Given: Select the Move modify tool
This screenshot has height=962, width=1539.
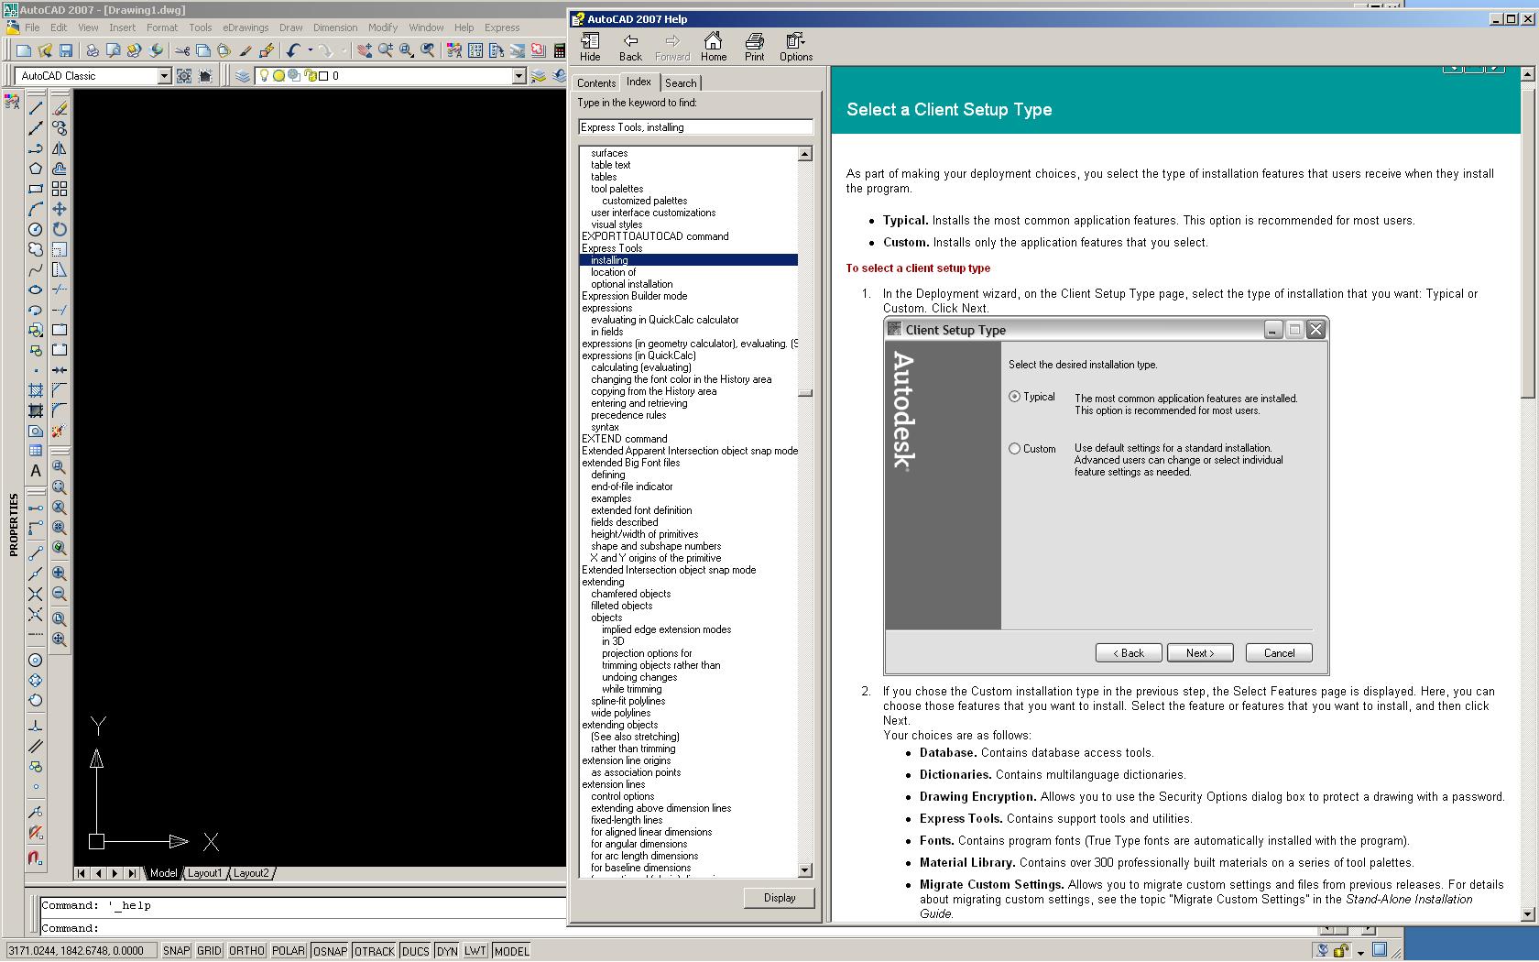Looking at the screenshot, I should [60, 209].
